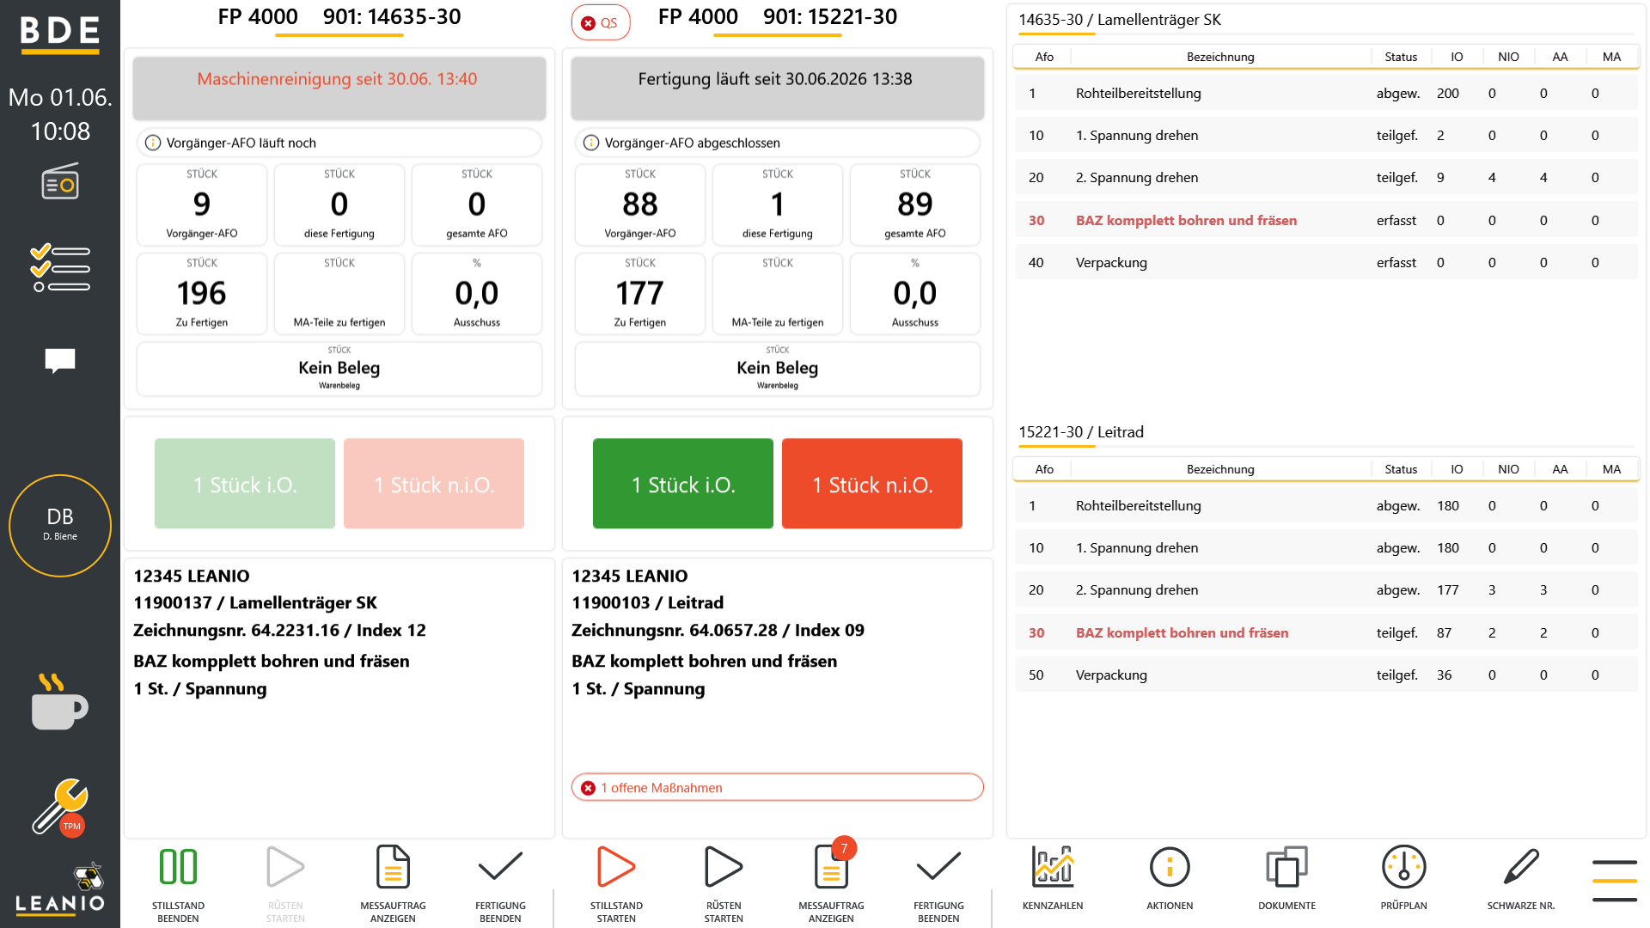The image size is (1650, 928).
Task: Click the coffee break icon
Action: coord(59,702)
